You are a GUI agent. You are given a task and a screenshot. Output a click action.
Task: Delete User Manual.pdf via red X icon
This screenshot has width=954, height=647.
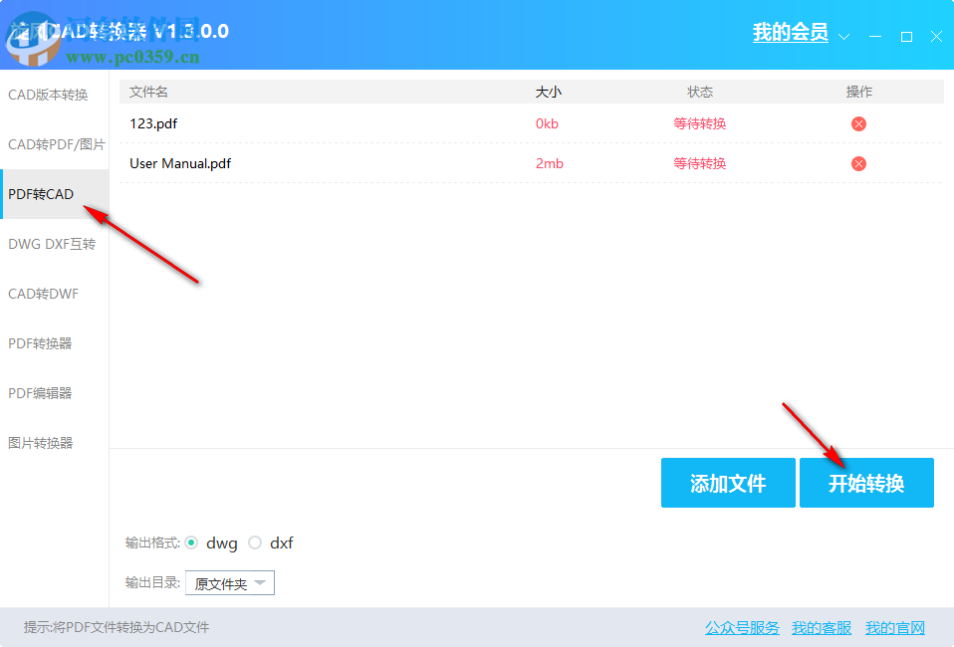[x=857, y=163]
